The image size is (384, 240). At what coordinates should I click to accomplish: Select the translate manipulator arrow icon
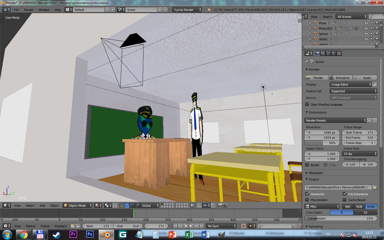(127, 205)
